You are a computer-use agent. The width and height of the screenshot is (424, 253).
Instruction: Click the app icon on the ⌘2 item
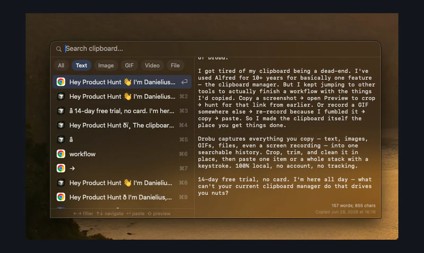[61, 96]
